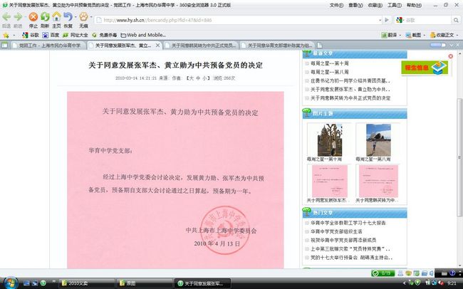Open 文件 menu
Viewport: 463px width, 289px height.
click(336, 5)
